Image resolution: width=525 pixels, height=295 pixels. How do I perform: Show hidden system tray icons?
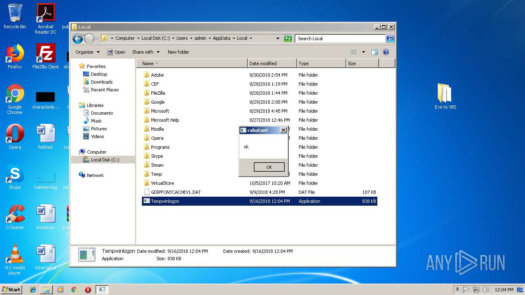coord(457,289)
